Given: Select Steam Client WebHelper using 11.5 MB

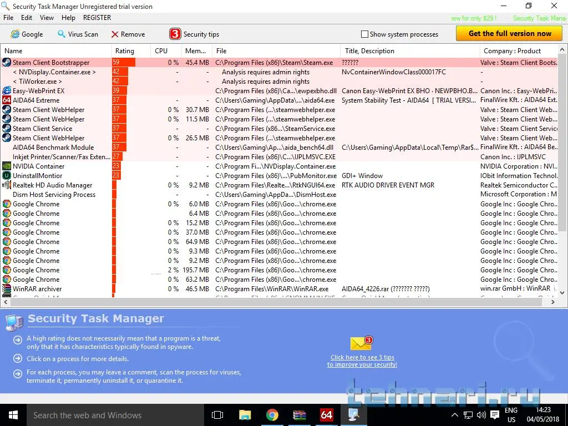Looking at the screenshot, I should 280,119.
